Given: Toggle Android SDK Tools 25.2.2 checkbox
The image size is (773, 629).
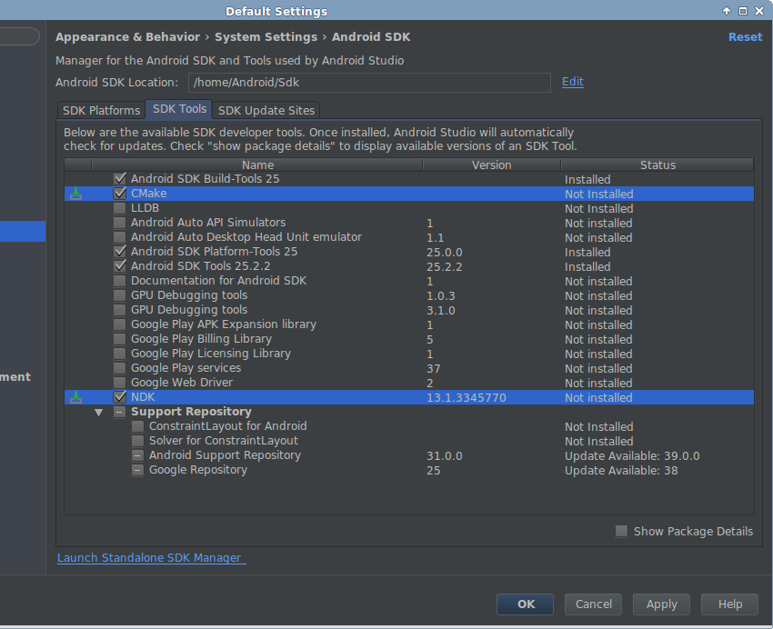Looking at the screenshot, I should 120,266.
